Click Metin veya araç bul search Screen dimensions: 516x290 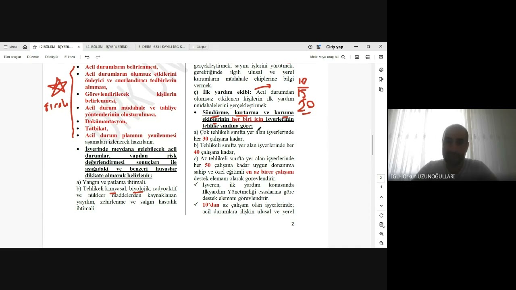point(328,57)
